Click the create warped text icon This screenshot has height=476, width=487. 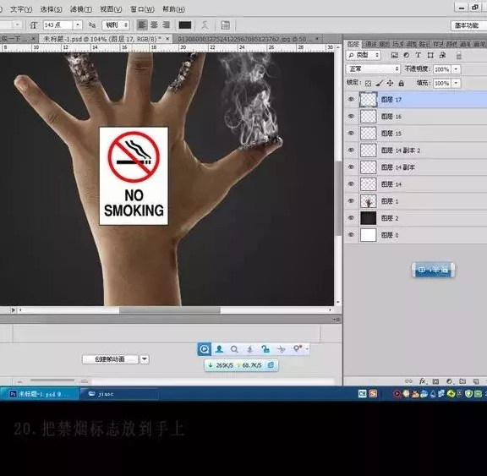(205, 25)
